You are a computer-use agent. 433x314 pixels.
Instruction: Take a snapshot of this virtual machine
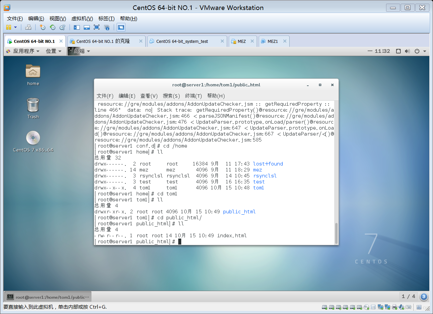click(x=43, y=27)
